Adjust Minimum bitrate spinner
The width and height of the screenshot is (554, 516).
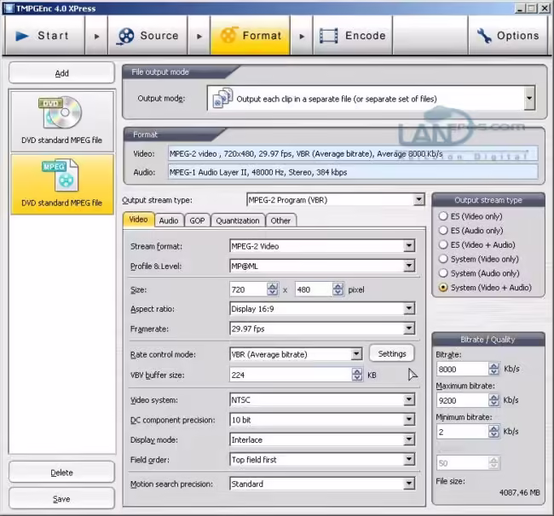point(493,432)
